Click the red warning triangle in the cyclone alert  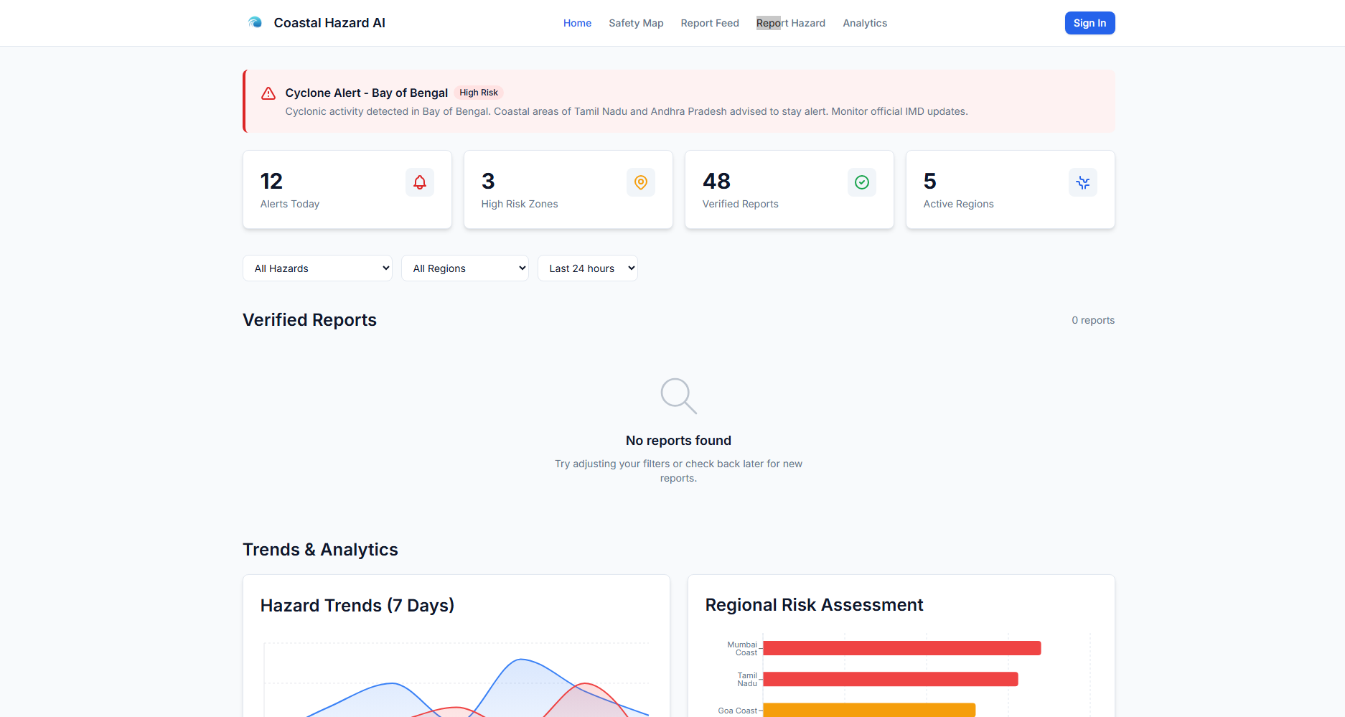(268, 93)
